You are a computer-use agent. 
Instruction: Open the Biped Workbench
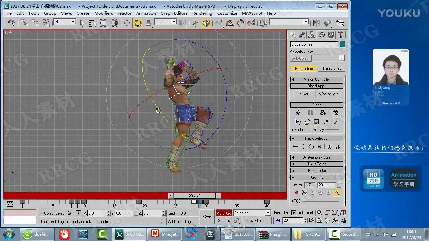pos(328,94)
